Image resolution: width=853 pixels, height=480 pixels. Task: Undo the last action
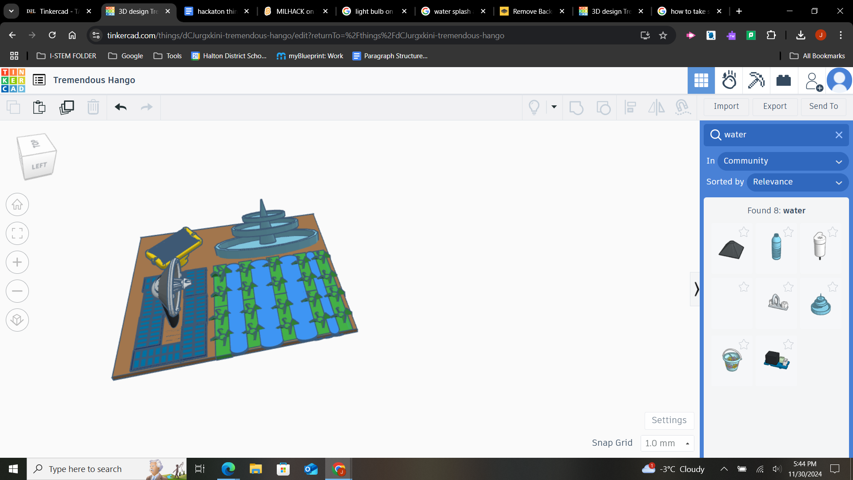120,107
